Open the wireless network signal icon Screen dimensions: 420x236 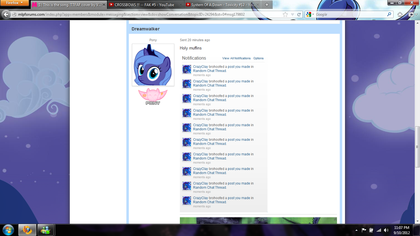pyautogui.click(x=379, y=230)
